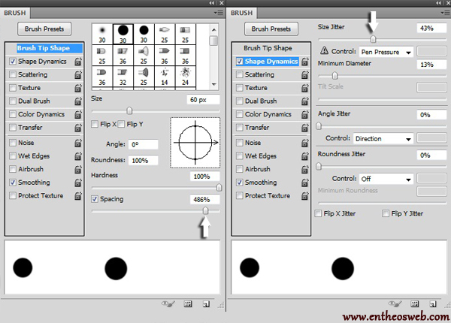Toggle the brush preview eye icon in right panel
This screenshot has height=323, width=451.
click(395, 304)
